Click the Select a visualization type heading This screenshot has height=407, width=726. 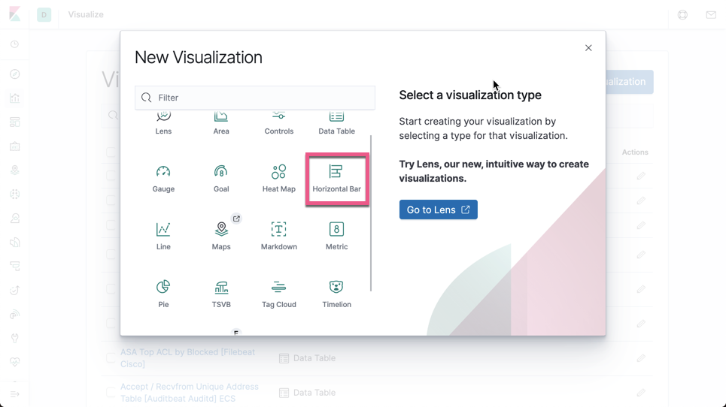470,95
